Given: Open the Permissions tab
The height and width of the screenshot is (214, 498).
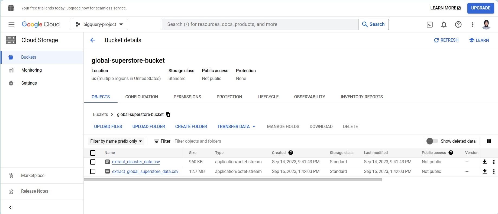Looking at the screenshot, I should tap(187, 97).
